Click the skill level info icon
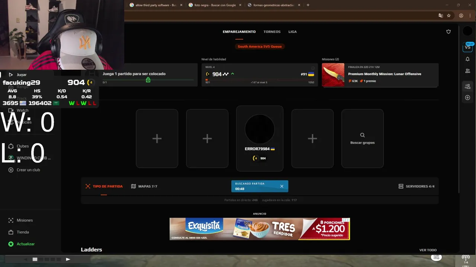The width and height of the screenshot is (476, 267). click(x=313, y=68)
